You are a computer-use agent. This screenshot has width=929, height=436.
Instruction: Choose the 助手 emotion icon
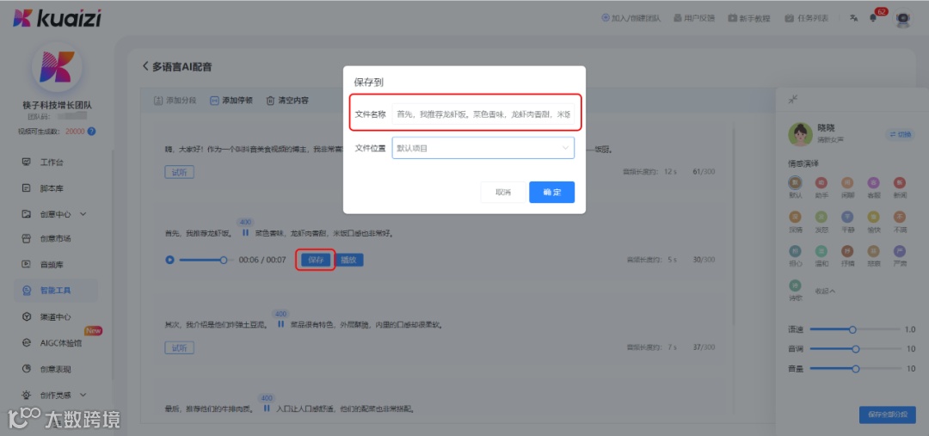(821, 183)
